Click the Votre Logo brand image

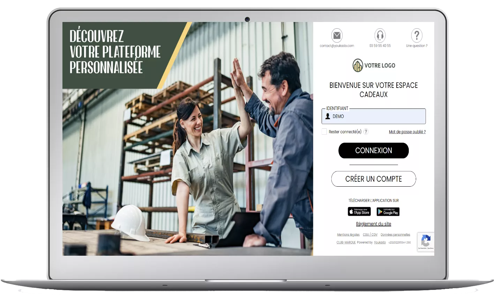[x=374, y=65]
